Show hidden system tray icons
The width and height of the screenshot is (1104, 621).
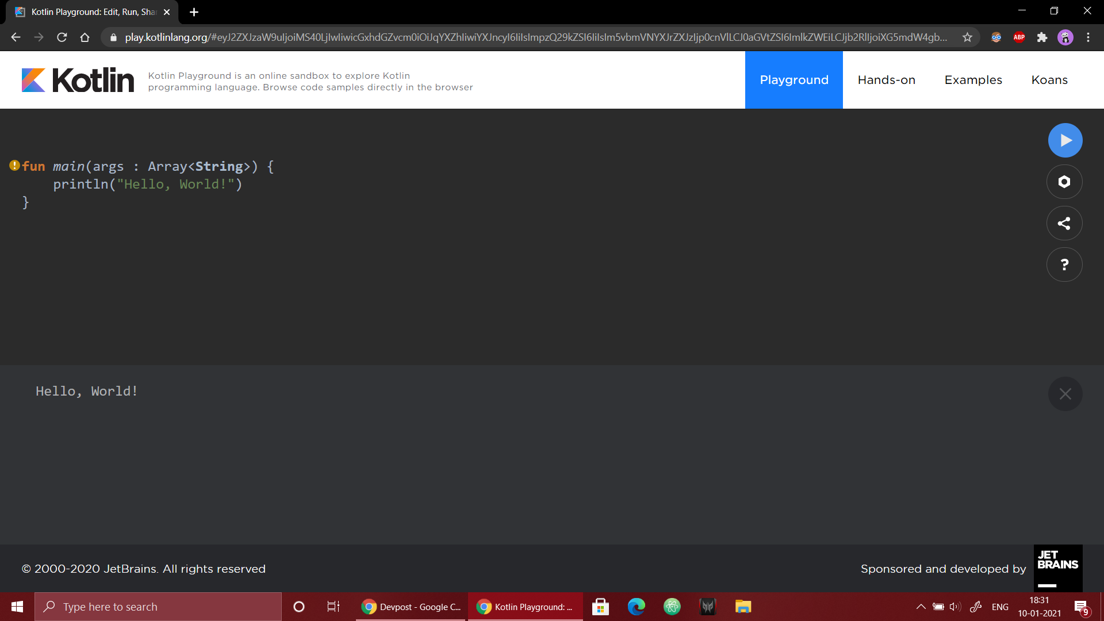coord(921,607)
